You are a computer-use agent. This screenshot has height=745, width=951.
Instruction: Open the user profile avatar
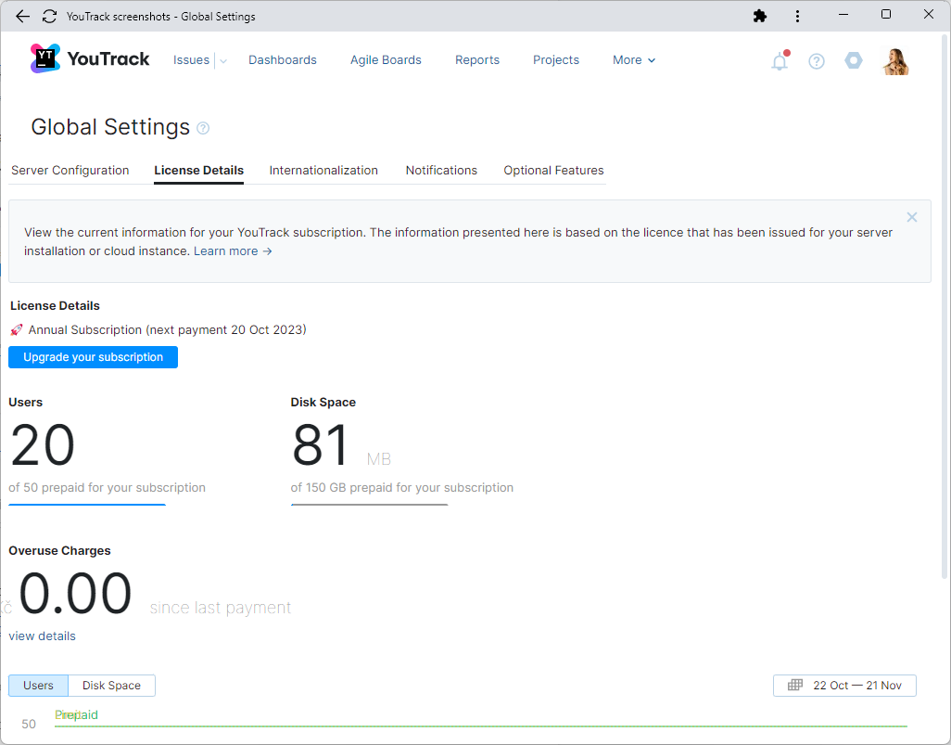(895, 61)
